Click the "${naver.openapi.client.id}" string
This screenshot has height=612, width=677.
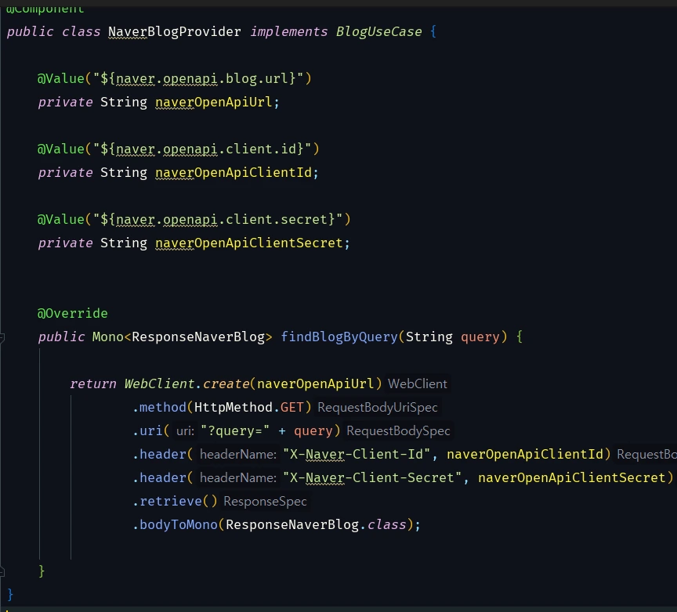[x=202, y=149]
